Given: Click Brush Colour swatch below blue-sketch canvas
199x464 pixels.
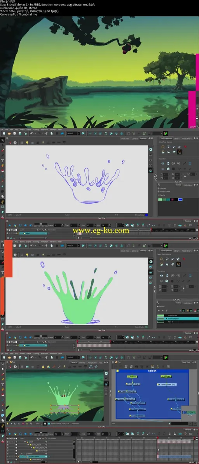Looking at the screenshot, I should (x=147, y=215).
